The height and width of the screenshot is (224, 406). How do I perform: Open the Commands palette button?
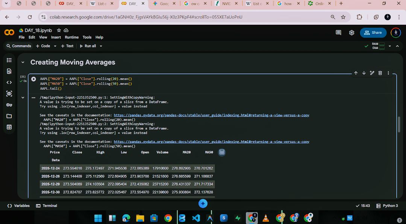19,46
